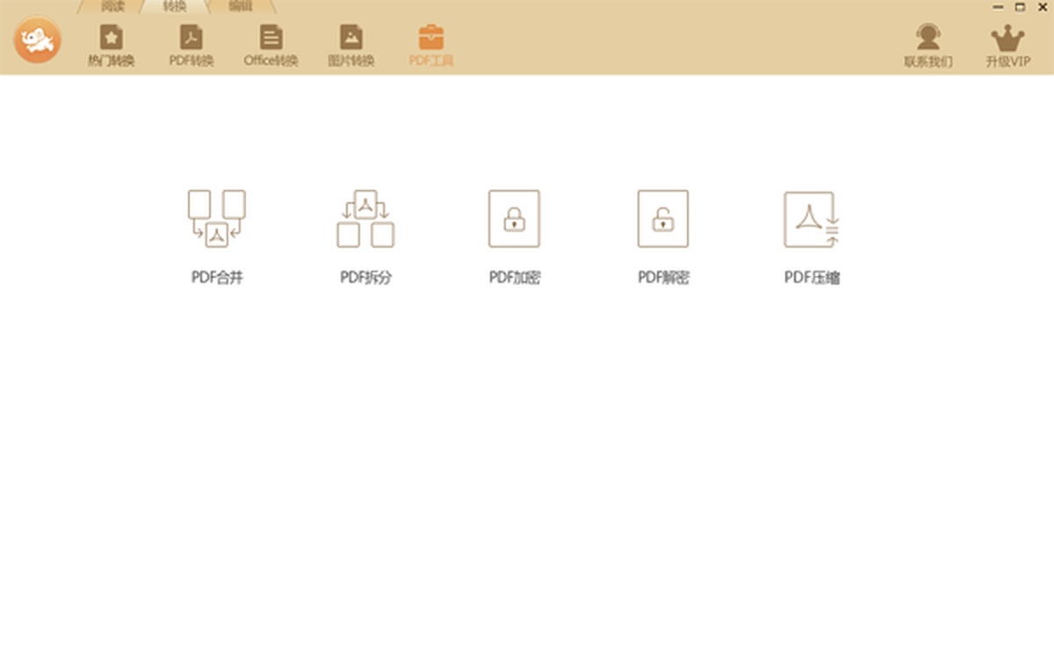Select the PDF转换 toolbar icon
The width and height of the screenshot is (1054, 659).
tap(191, 38)
